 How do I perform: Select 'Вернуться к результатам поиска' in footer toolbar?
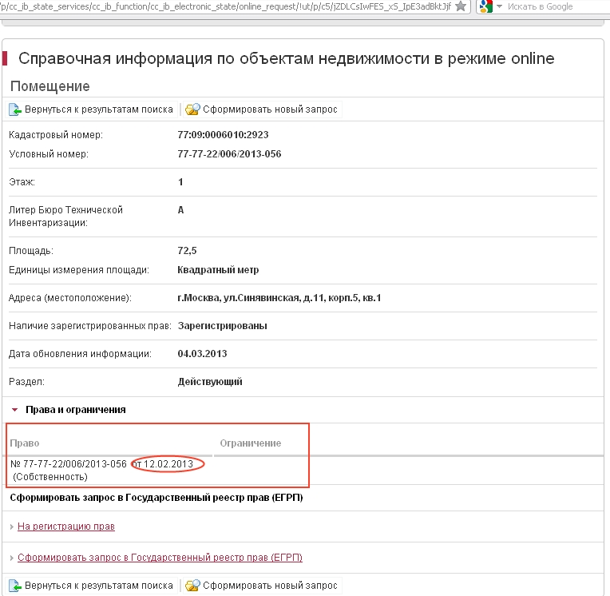point(98,586)
